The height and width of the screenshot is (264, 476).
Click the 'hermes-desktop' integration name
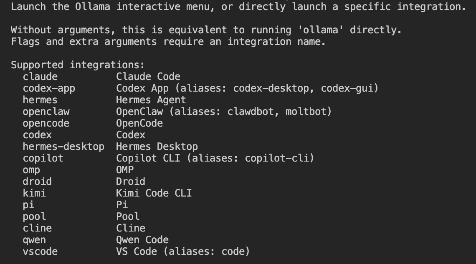(63, 147)
